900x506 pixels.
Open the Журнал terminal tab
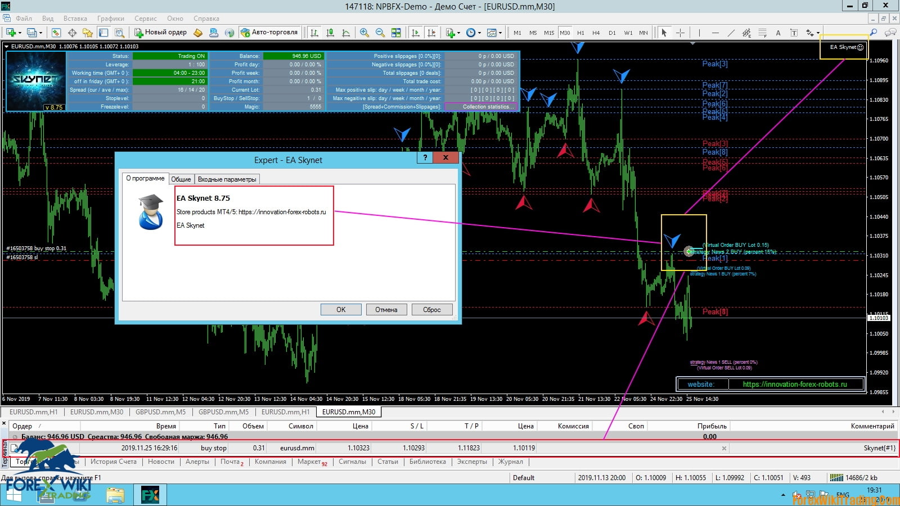(510, 462)
